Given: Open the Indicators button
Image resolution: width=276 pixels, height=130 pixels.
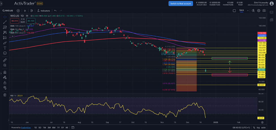Looking at the screenshot, I should pos(44,11).
